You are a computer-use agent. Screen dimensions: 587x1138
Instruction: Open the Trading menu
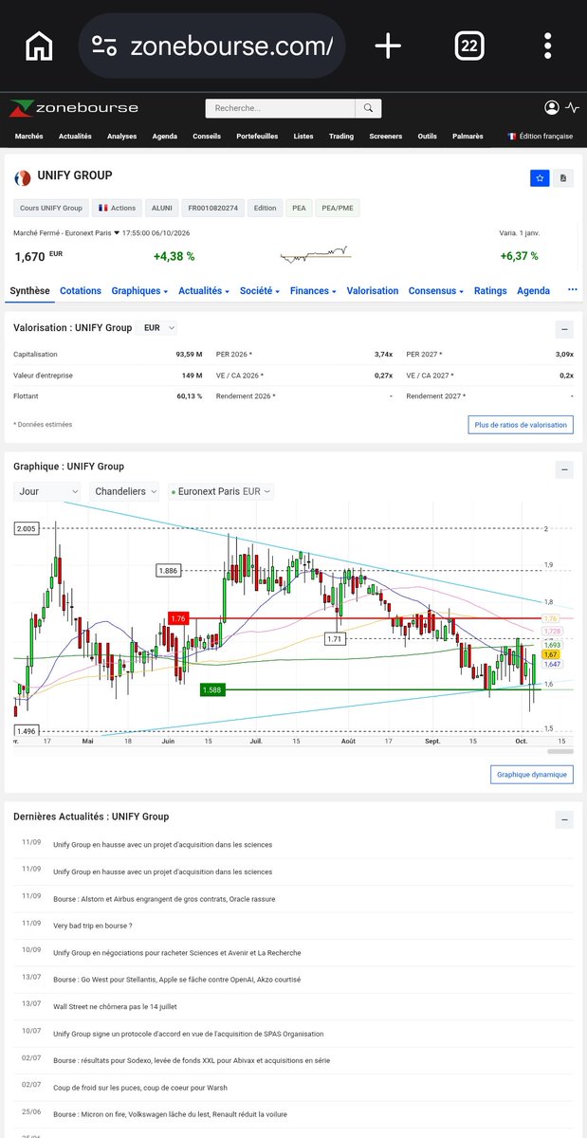coord(341,137)
